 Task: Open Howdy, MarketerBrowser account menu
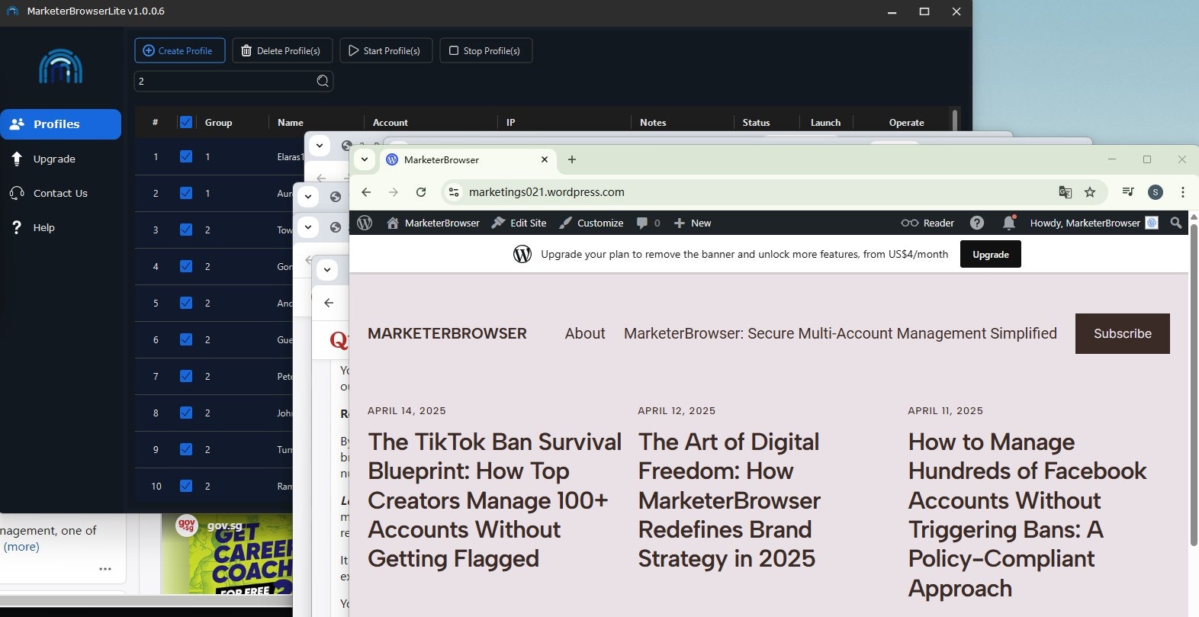[x=1094, y=223]
